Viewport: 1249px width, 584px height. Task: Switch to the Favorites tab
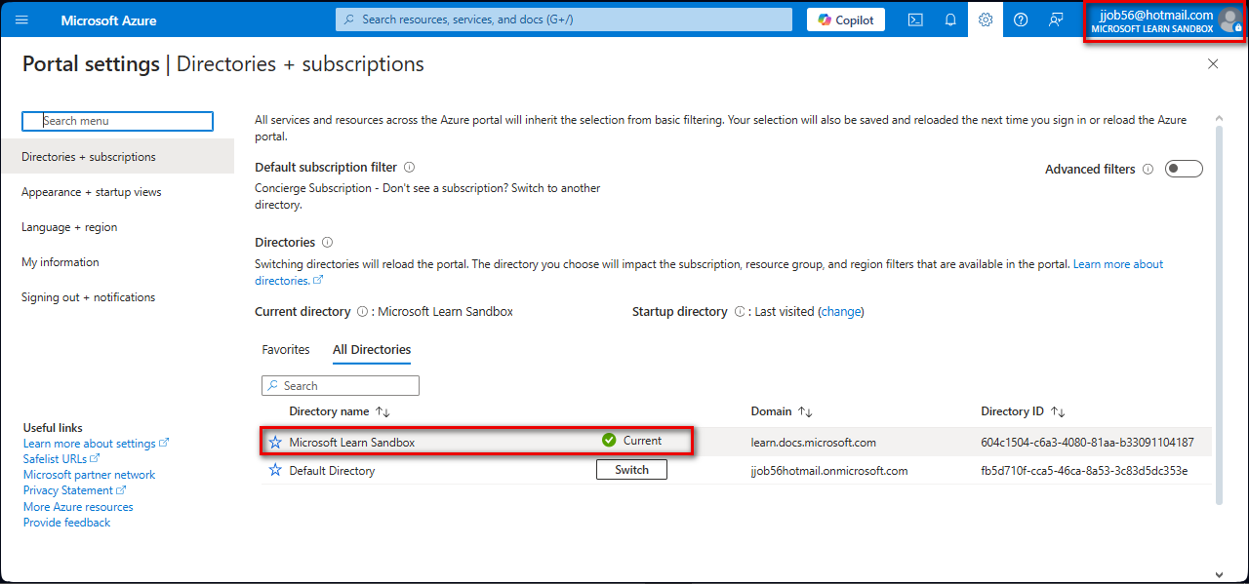point(286,350)
